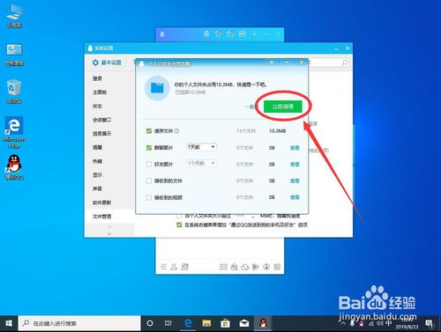Expand the 7天前 time range dropdown
The width and height of the screenshot is (441, 332).
[202, 147]
